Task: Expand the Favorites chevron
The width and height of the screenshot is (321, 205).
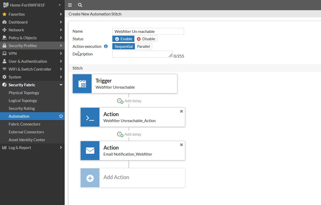Action: (x=61, y=14)
